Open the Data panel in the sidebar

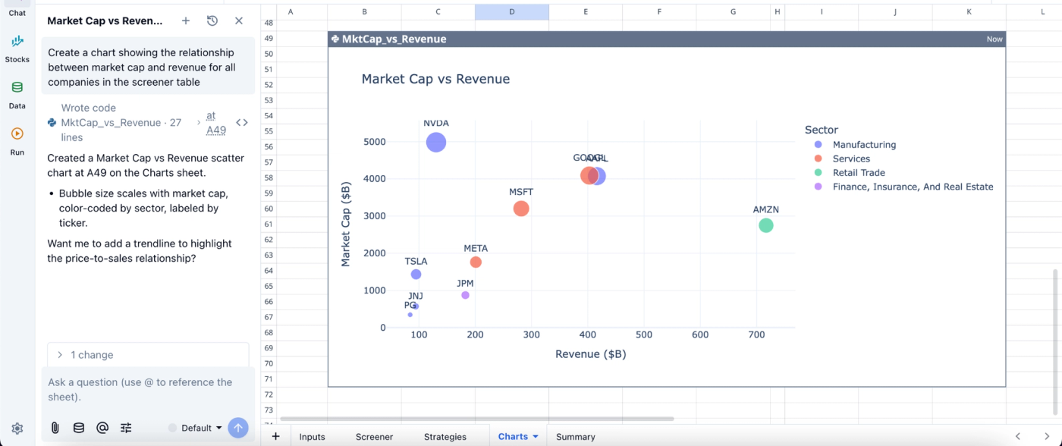pos(17,94)
